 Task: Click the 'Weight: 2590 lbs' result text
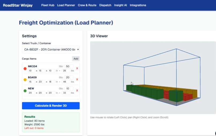pos(34,124)
